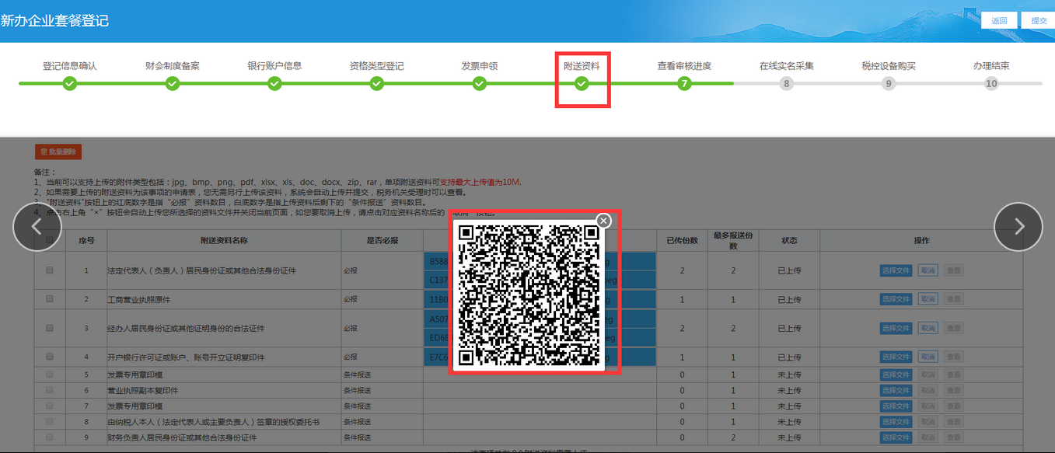Click the 提交 submit button
1055x453 pixels.
click(x=1039, y=19)
